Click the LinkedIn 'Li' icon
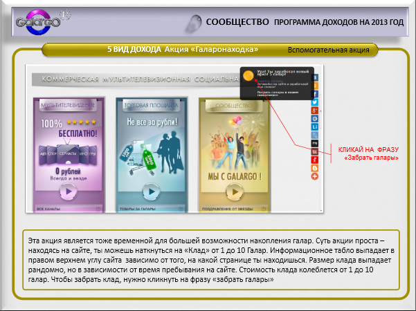Viewport: 416px width, 311px height. click(315, 127)
